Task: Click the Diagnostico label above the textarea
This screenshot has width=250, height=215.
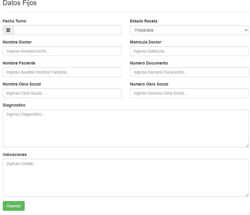Action: tap(14, 105)
